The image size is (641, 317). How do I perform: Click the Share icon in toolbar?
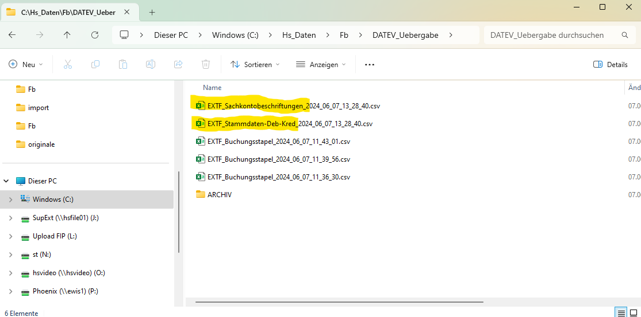[178, 65]
